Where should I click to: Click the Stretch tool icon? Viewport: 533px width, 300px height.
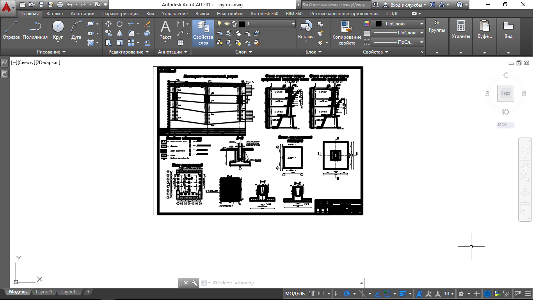[109, 43]
